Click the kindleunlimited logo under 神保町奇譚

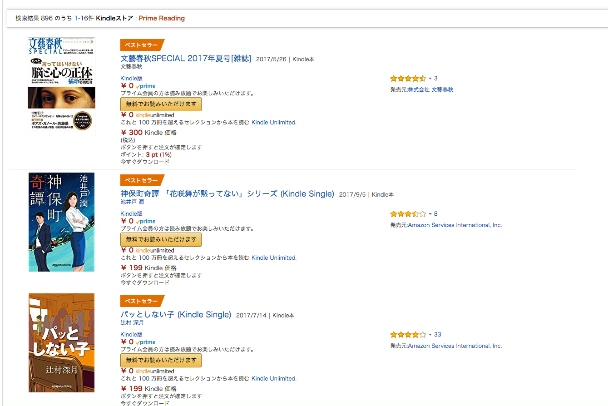pos(155,250)
